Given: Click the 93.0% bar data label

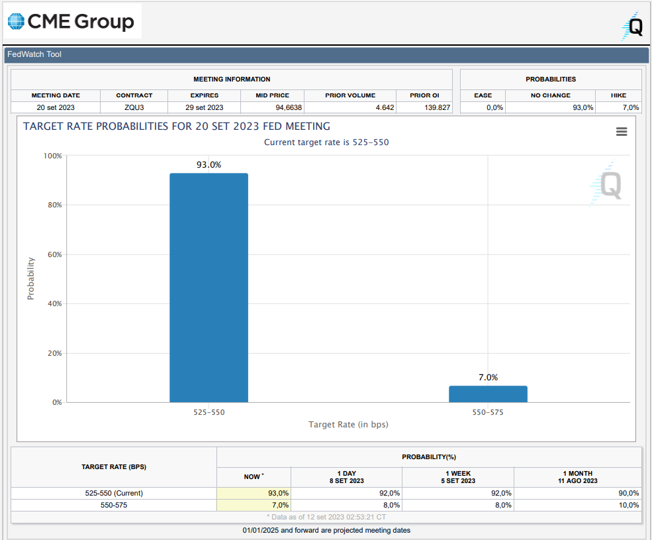Looking at the screenshot, I should 209,164.
